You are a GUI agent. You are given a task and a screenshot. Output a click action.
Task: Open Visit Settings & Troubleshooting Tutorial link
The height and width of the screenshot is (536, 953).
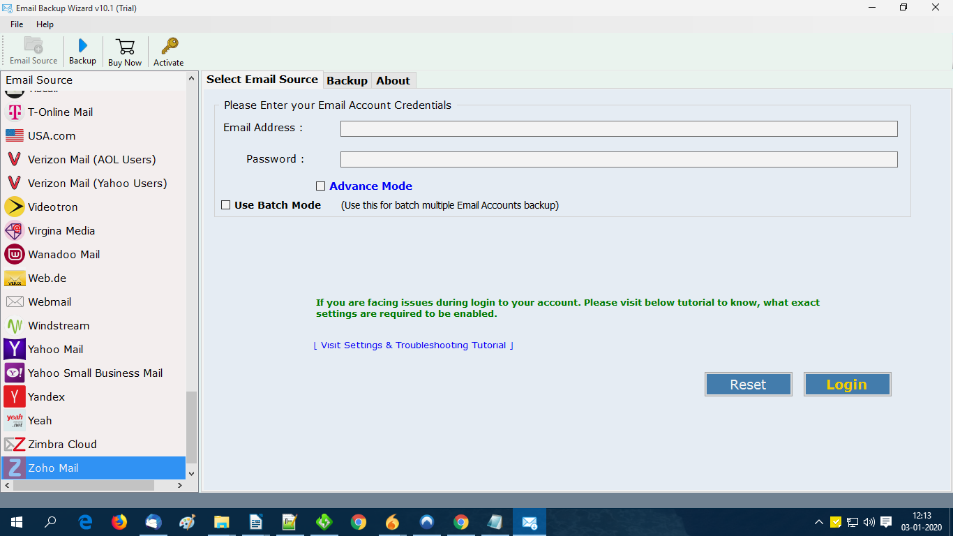(414, 345)
